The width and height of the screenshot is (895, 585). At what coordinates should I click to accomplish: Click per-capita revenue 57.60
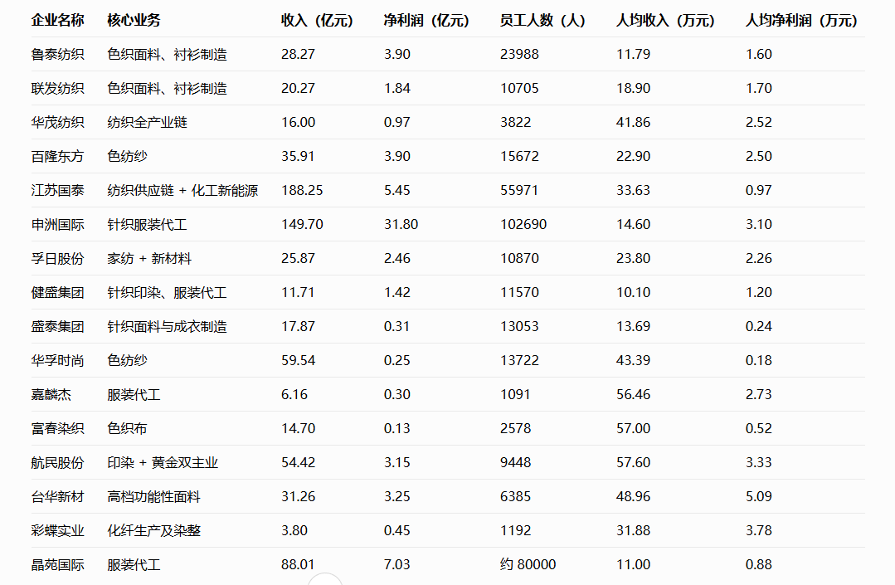click(634, 462)
